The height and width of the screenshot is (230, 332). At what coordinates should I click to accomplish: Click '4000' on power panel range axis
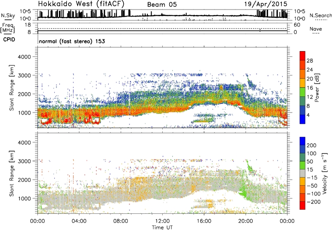(24, 57)
